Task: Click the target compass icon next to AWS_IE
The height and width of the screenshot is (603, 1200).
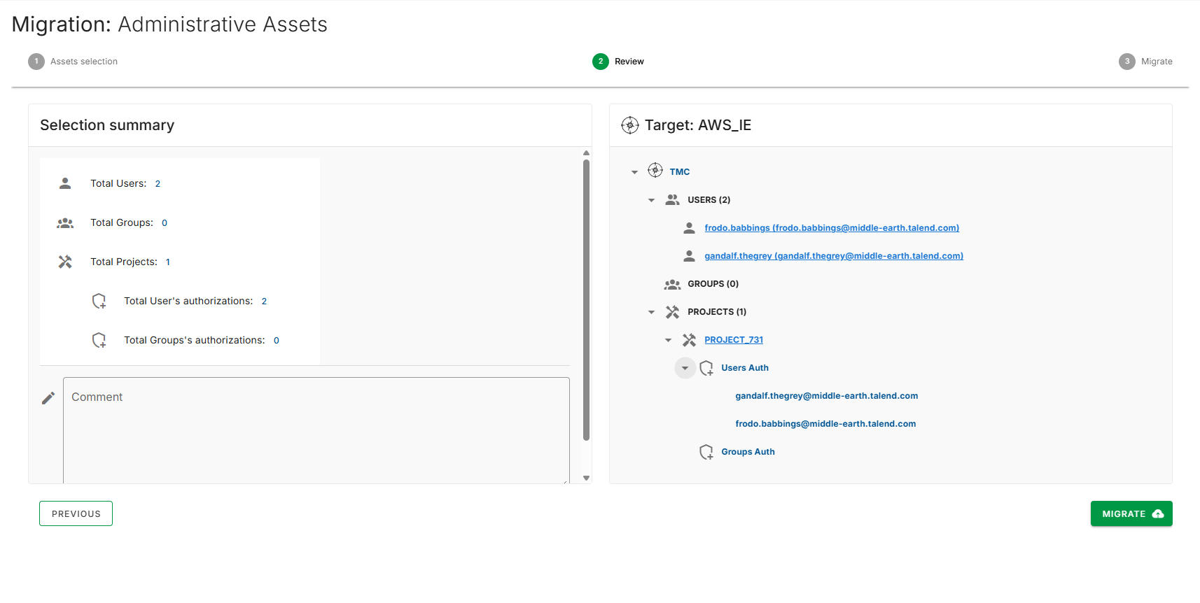Action: [630, 125]
